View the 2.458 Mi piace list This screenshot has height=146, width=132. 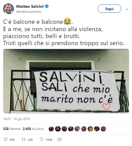(x=33, y=129)
